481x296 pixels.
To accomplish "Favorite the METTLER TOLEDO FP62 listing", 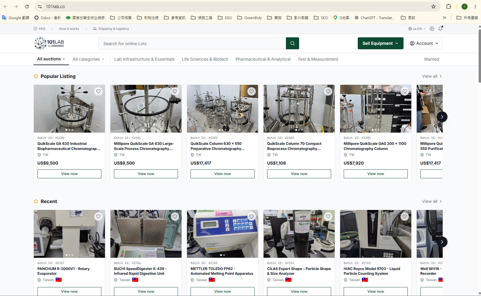I will pyautogui.click(x=252, y=217).
